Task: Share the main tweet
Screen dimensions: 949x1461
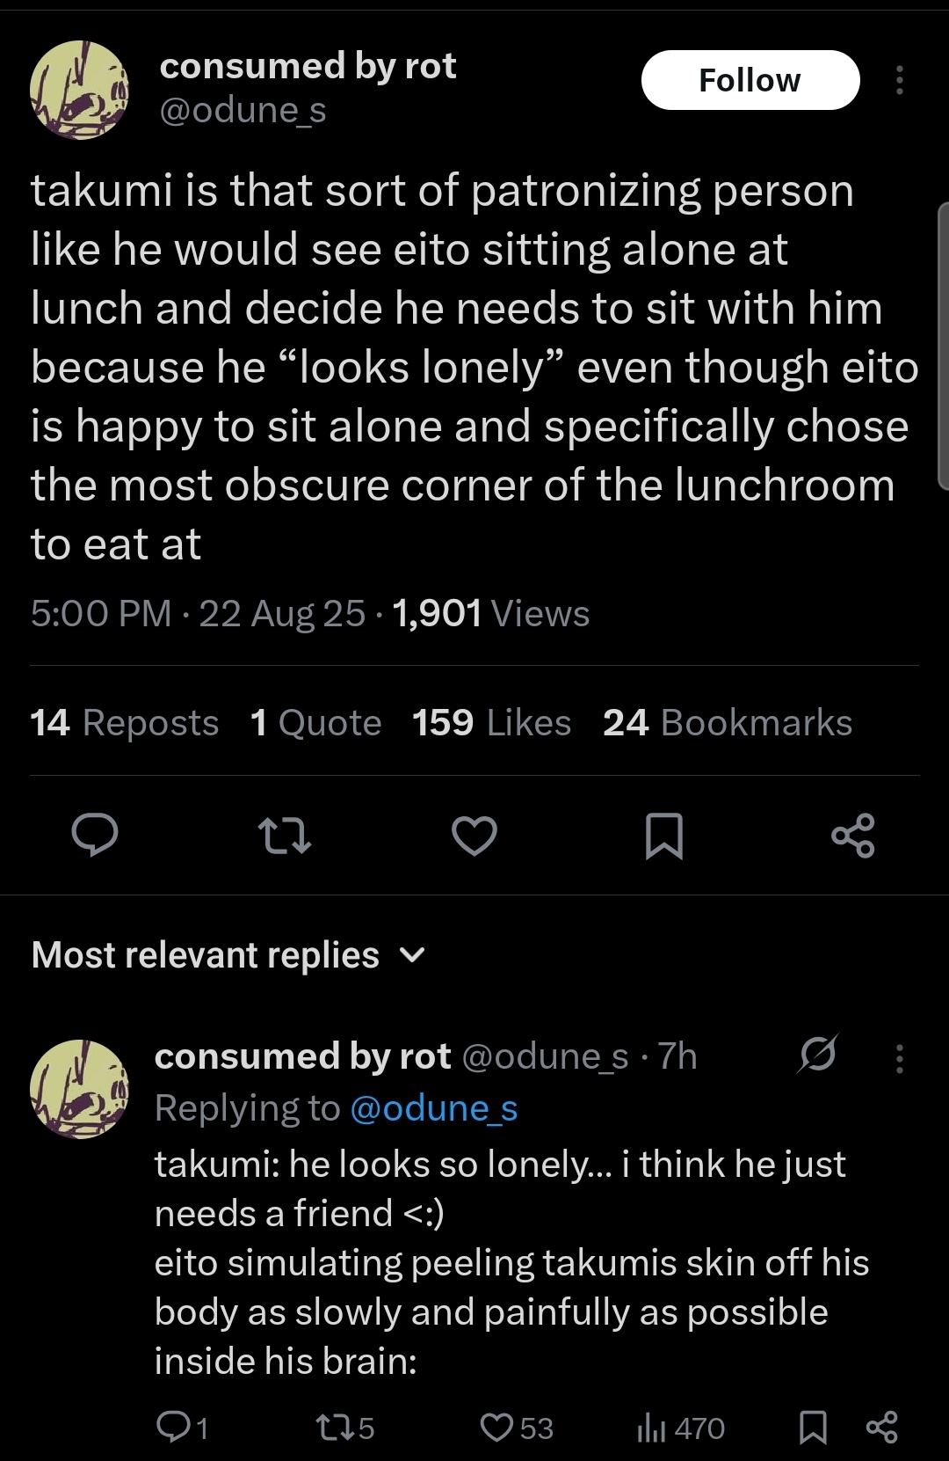Action: (853, 836)
